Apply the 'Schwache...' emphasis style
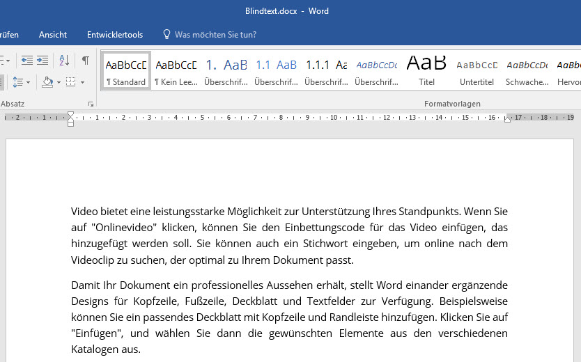 click(527, 70)
